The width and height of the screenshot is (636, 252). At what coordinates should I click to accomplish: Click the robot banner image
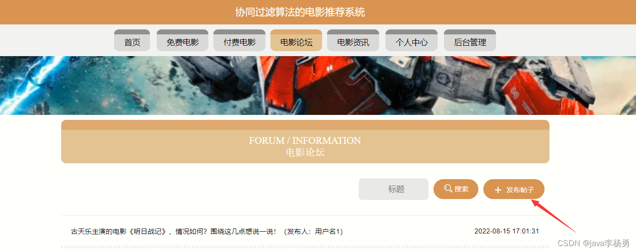318,86
